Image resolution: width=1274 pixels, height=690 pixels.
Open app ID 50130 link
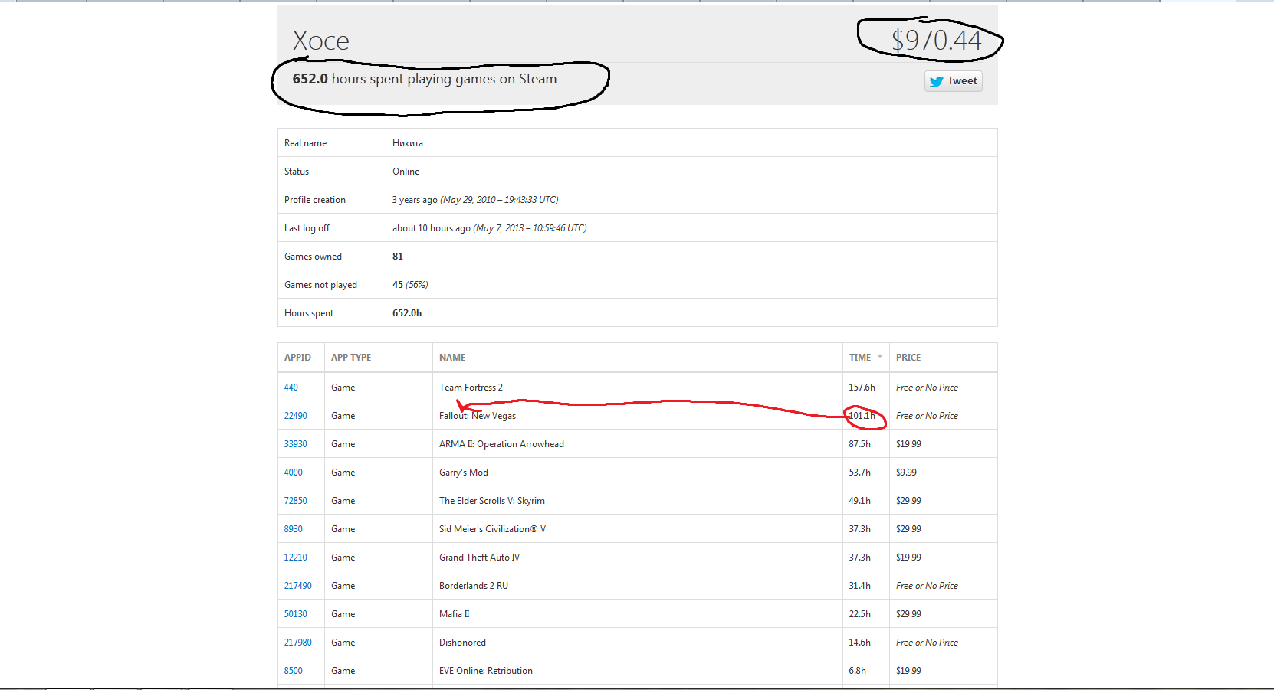coord(296,614)
